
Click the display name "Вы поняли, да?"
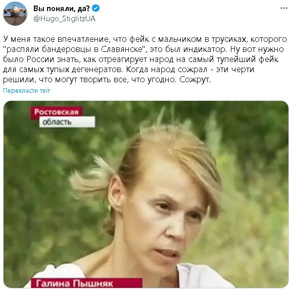[x=61, y=9]
